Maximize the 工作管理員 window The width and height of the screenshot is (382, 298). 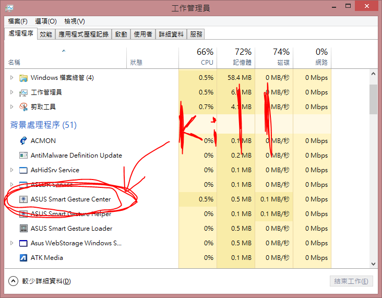348,6
